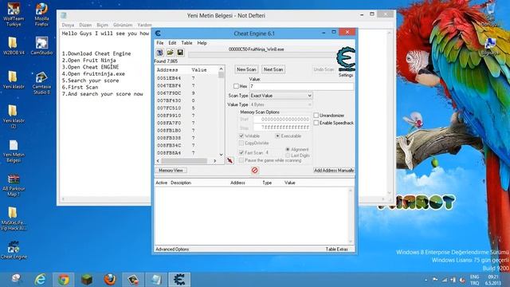
Task: Open Firefox from the taskbar
Action: [110, 280]
